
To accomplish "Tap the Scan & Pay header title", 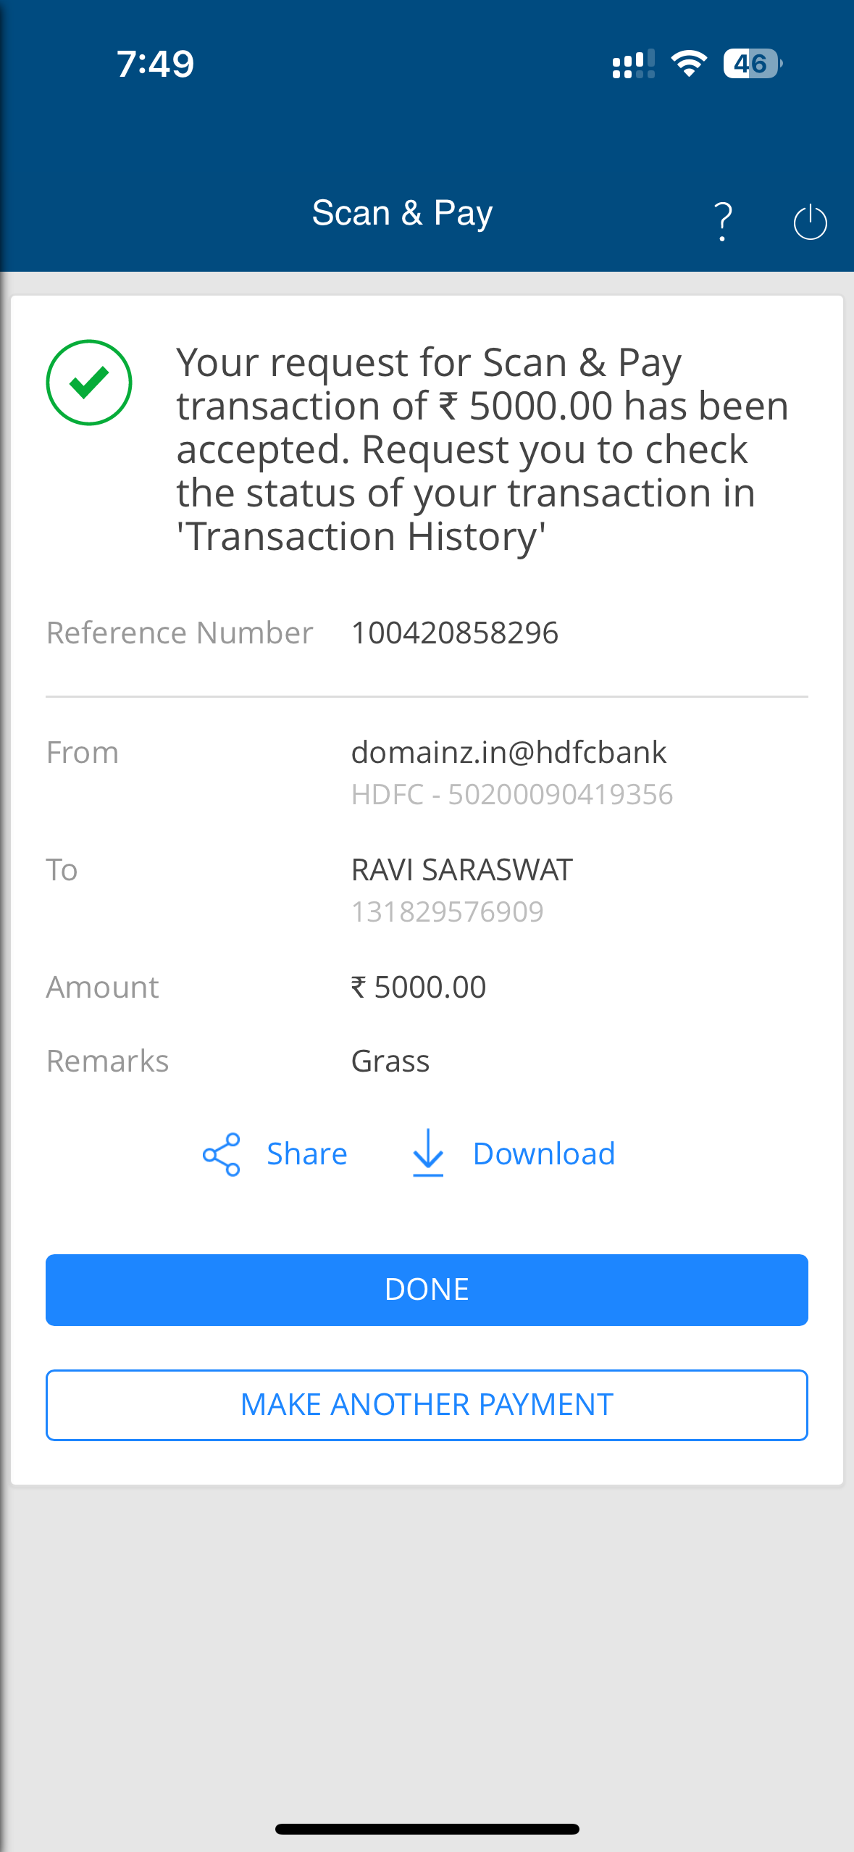I will click(x=402, y=213).
